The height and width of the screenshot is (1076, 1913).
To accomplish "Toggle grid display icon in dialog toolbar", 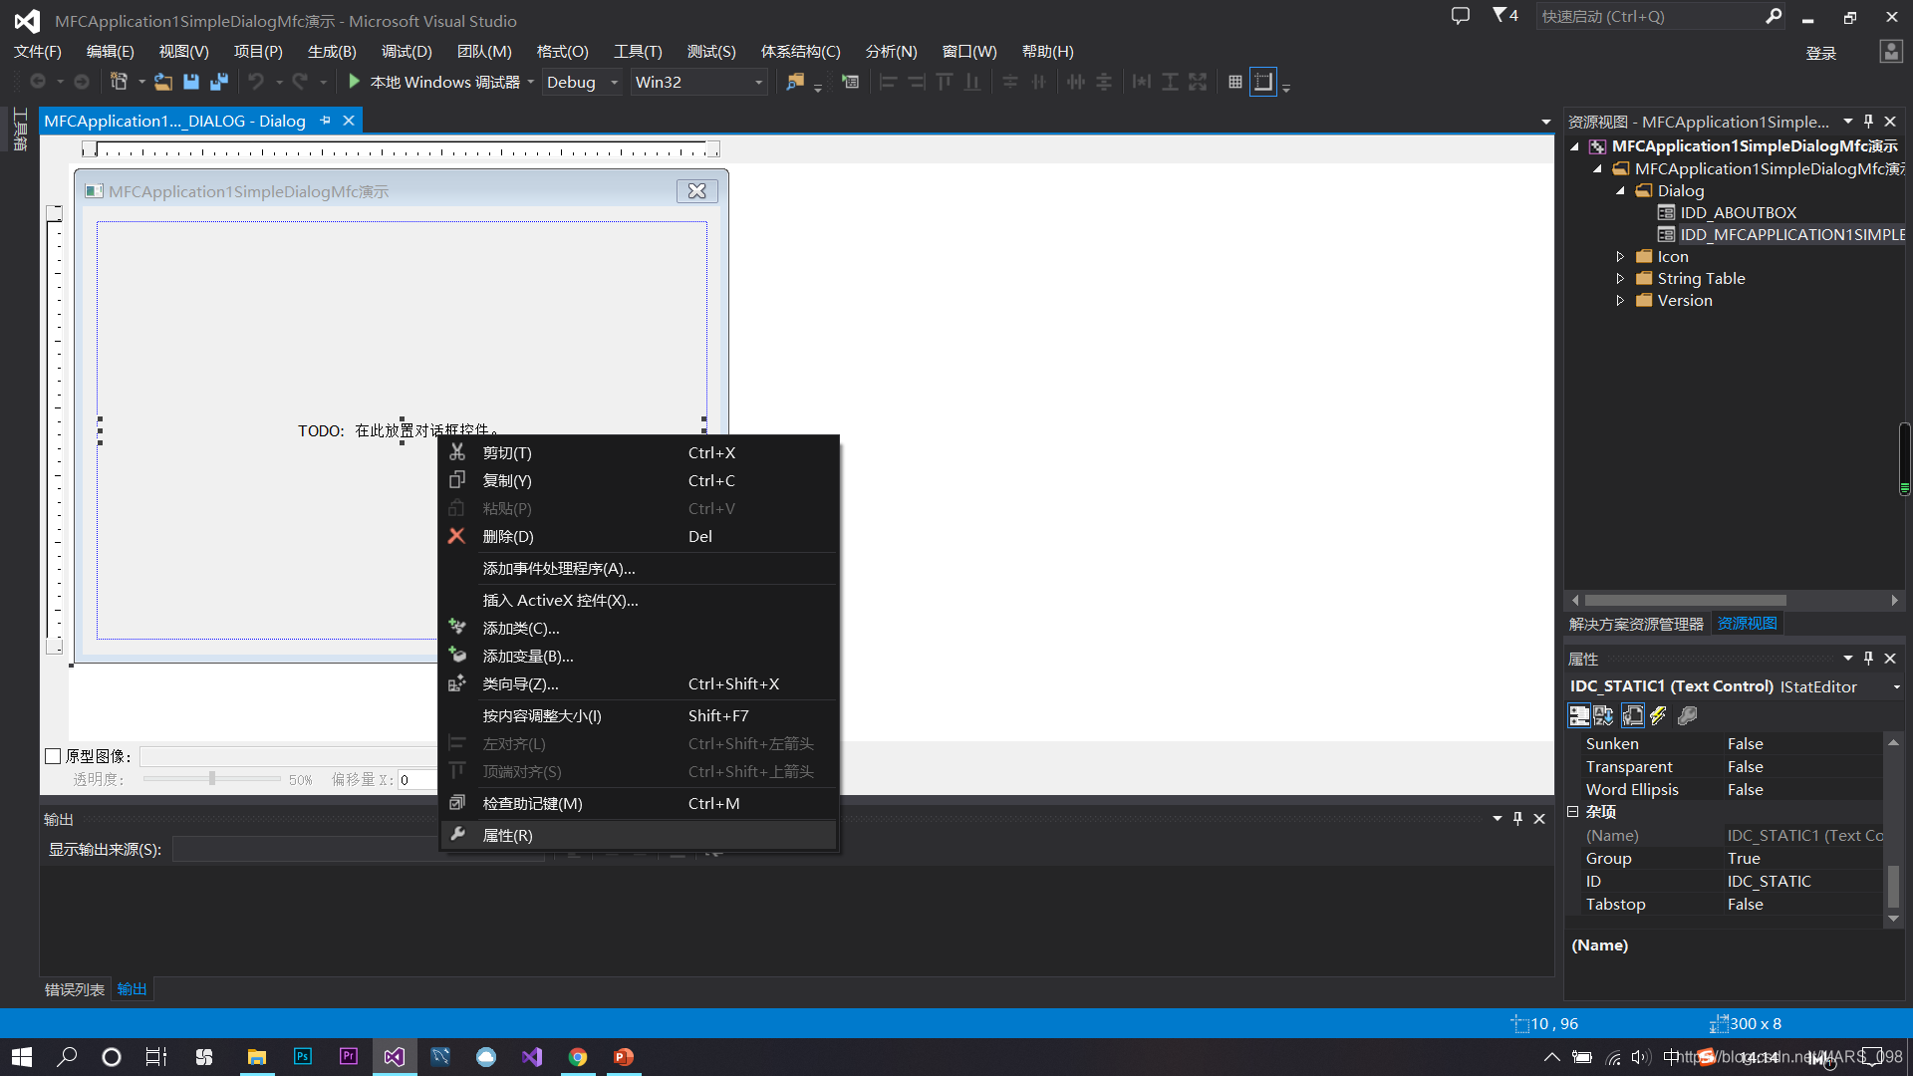I will [1235, 82].
